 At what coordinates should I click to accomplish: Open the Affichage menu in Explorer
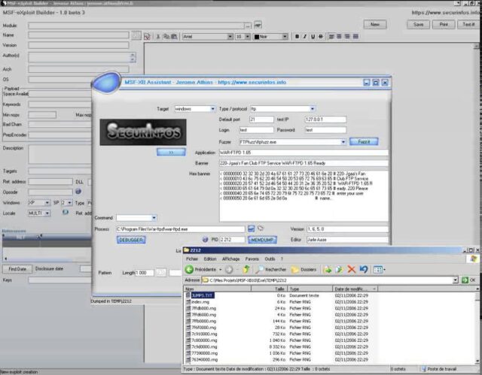[x=231, y=259]
